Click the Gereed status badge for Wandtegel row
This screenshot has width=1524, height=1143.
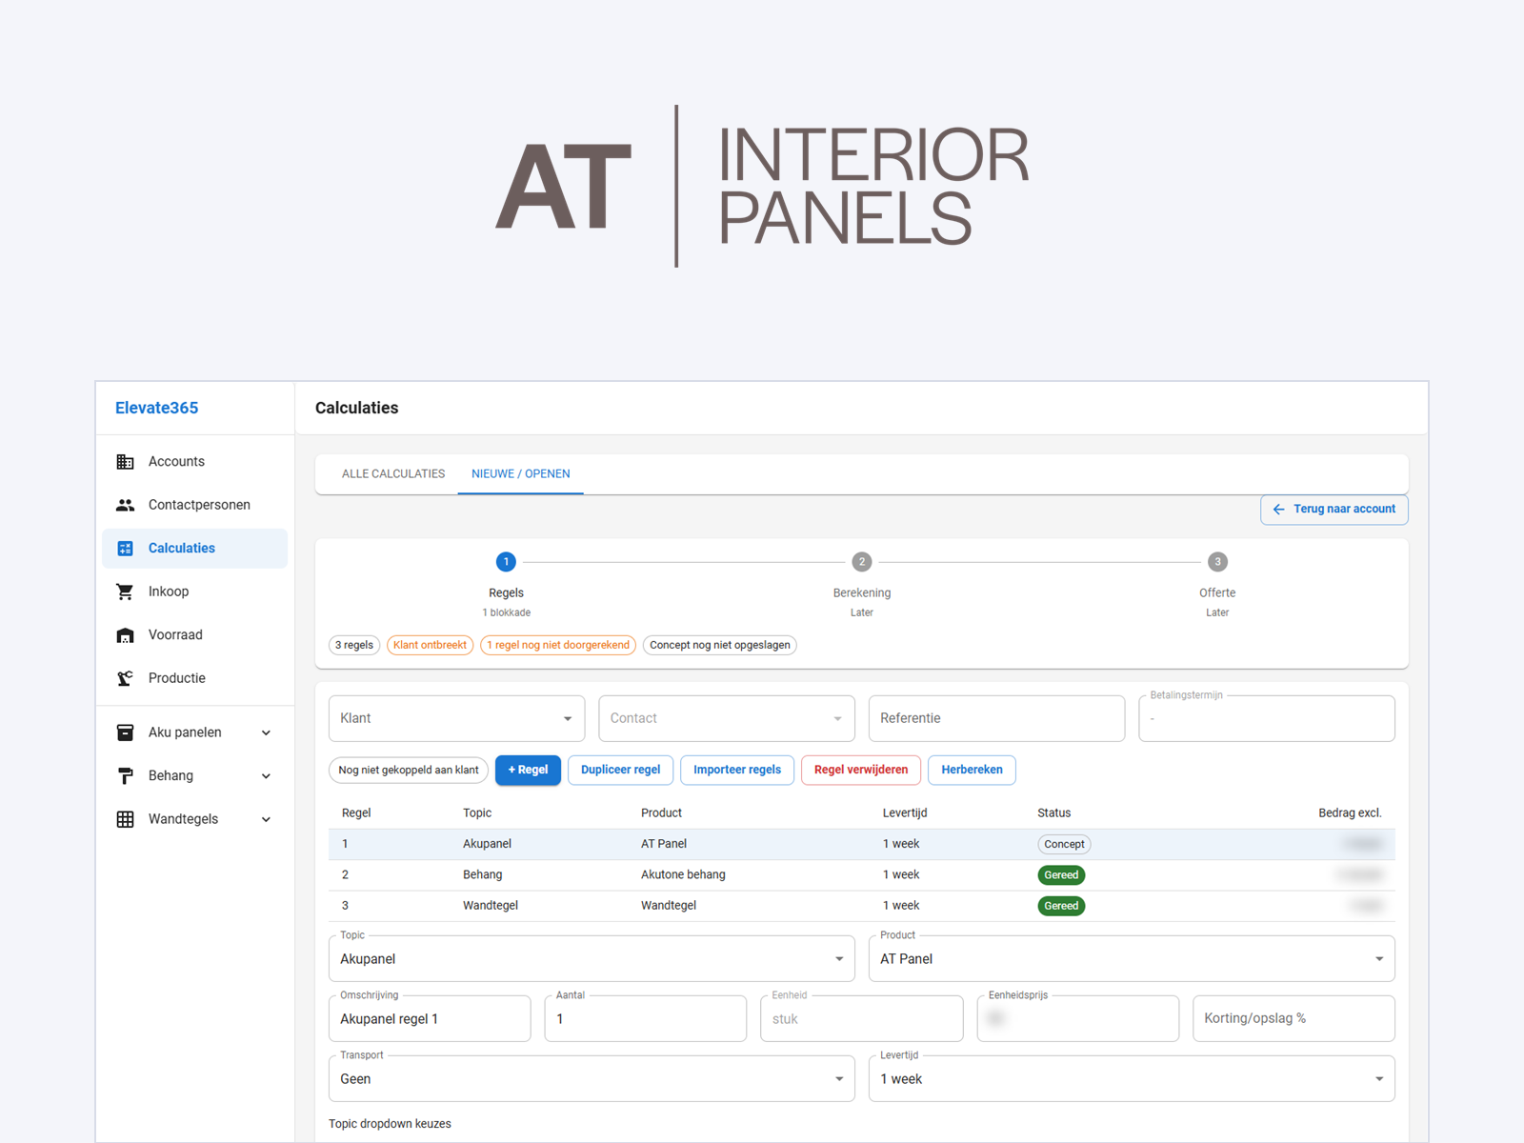(x=1061, y=906)
